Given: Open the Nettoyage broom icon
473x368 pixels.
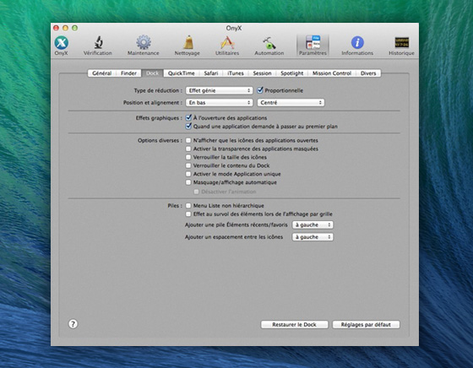Looking at the screenshot, I should (x=188, y=46).
